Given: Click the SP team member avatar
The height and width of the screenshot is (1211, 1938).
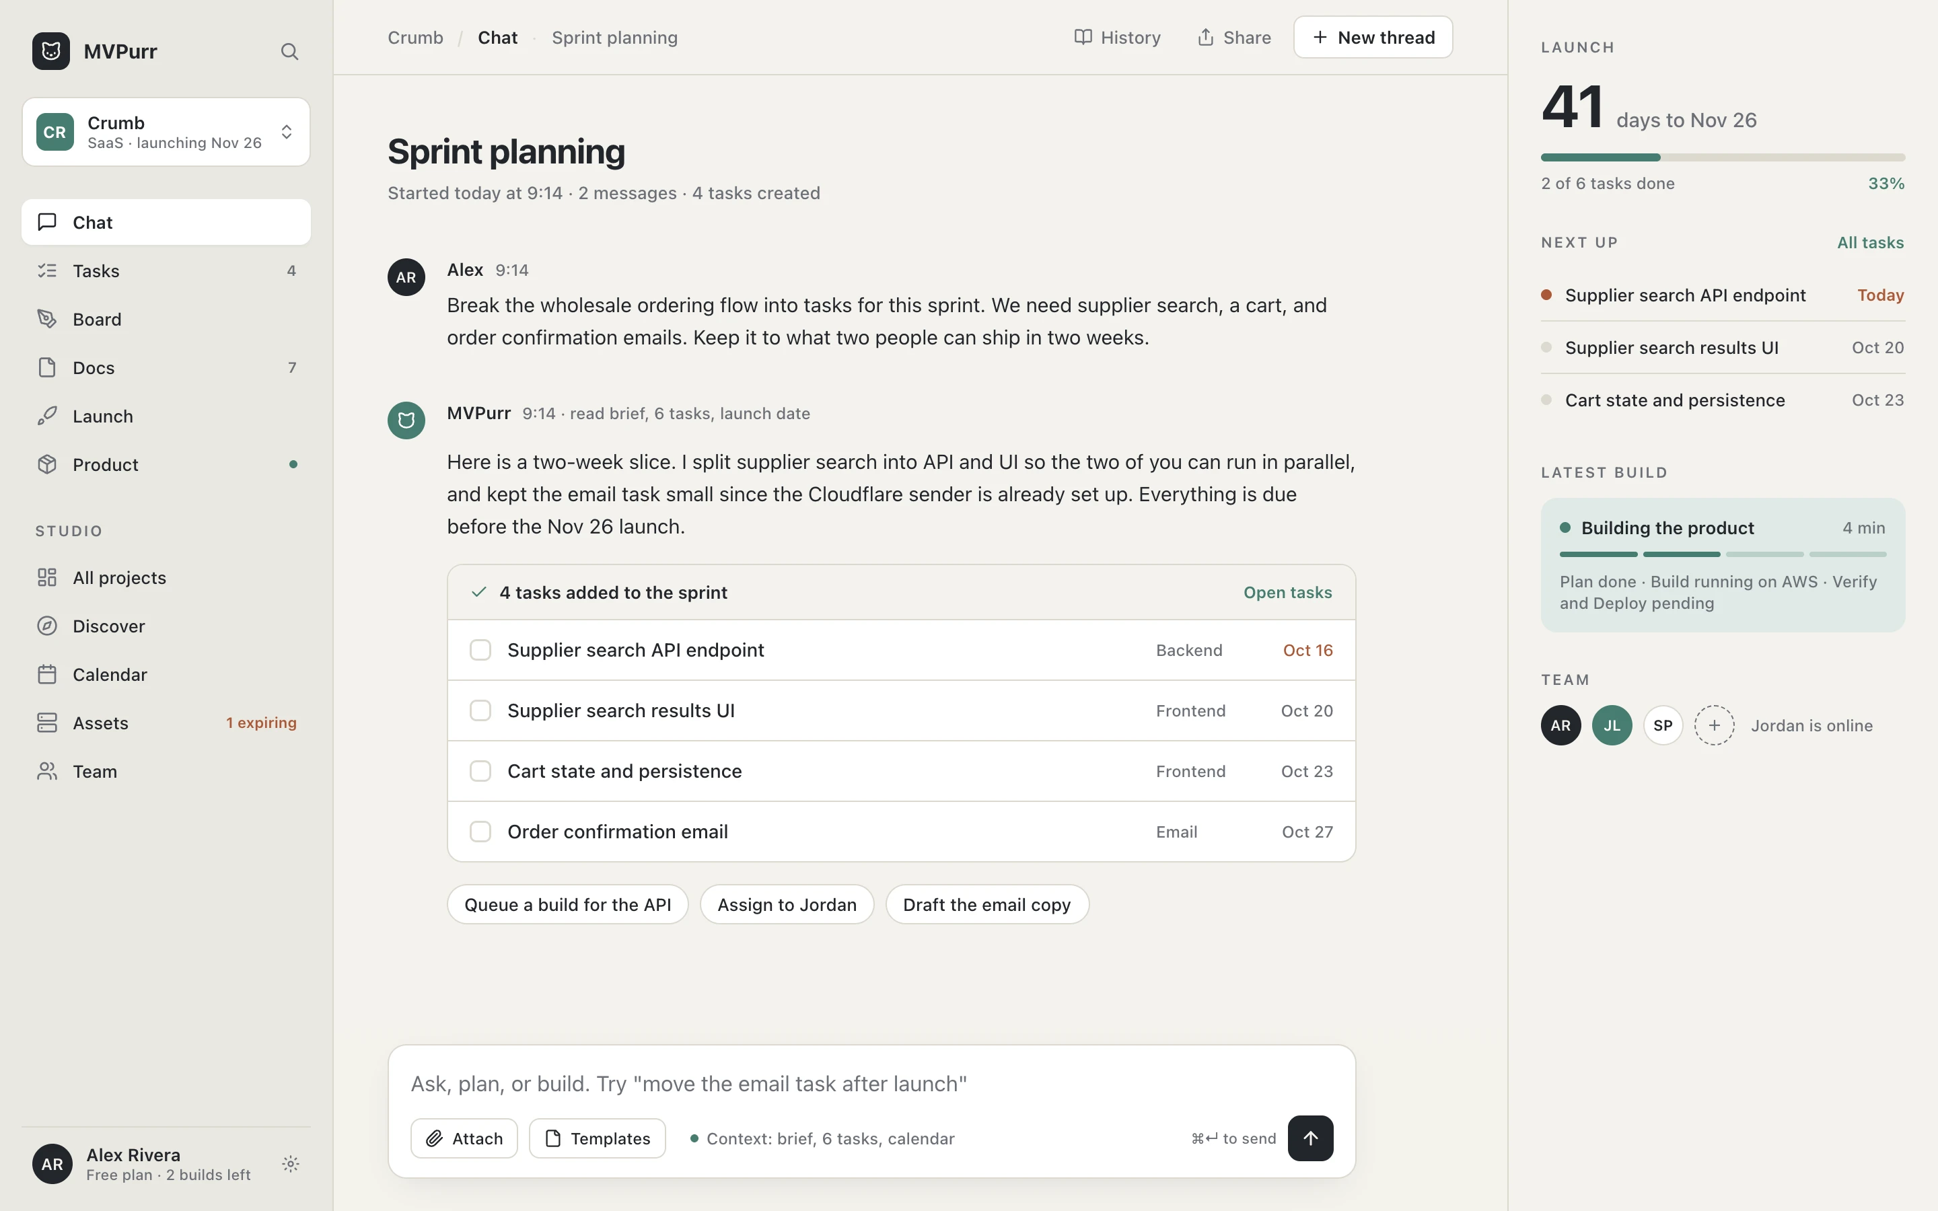Looking at the screenshot, I should (1663, 725).
